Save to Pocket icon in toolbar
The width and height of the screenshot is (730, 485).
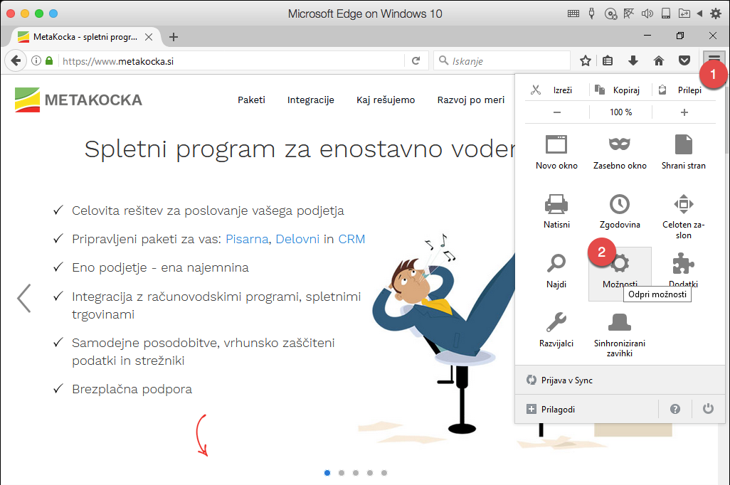coord(684,60)
